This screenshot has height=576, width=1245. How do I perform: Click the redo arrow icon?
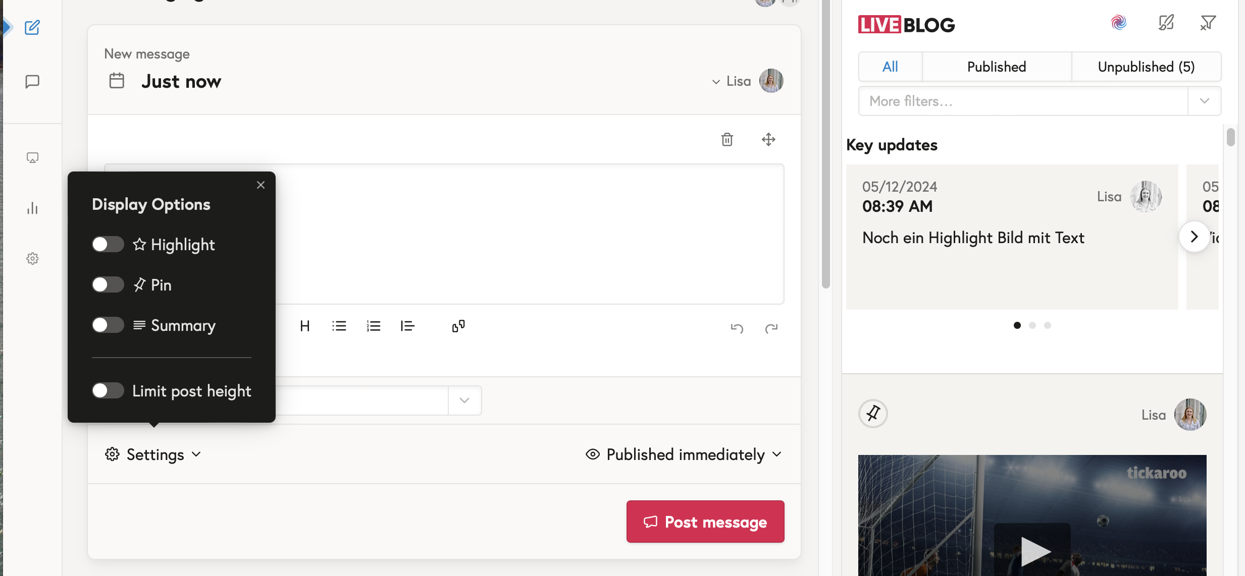pyautogui.click(x=771, y=328)
